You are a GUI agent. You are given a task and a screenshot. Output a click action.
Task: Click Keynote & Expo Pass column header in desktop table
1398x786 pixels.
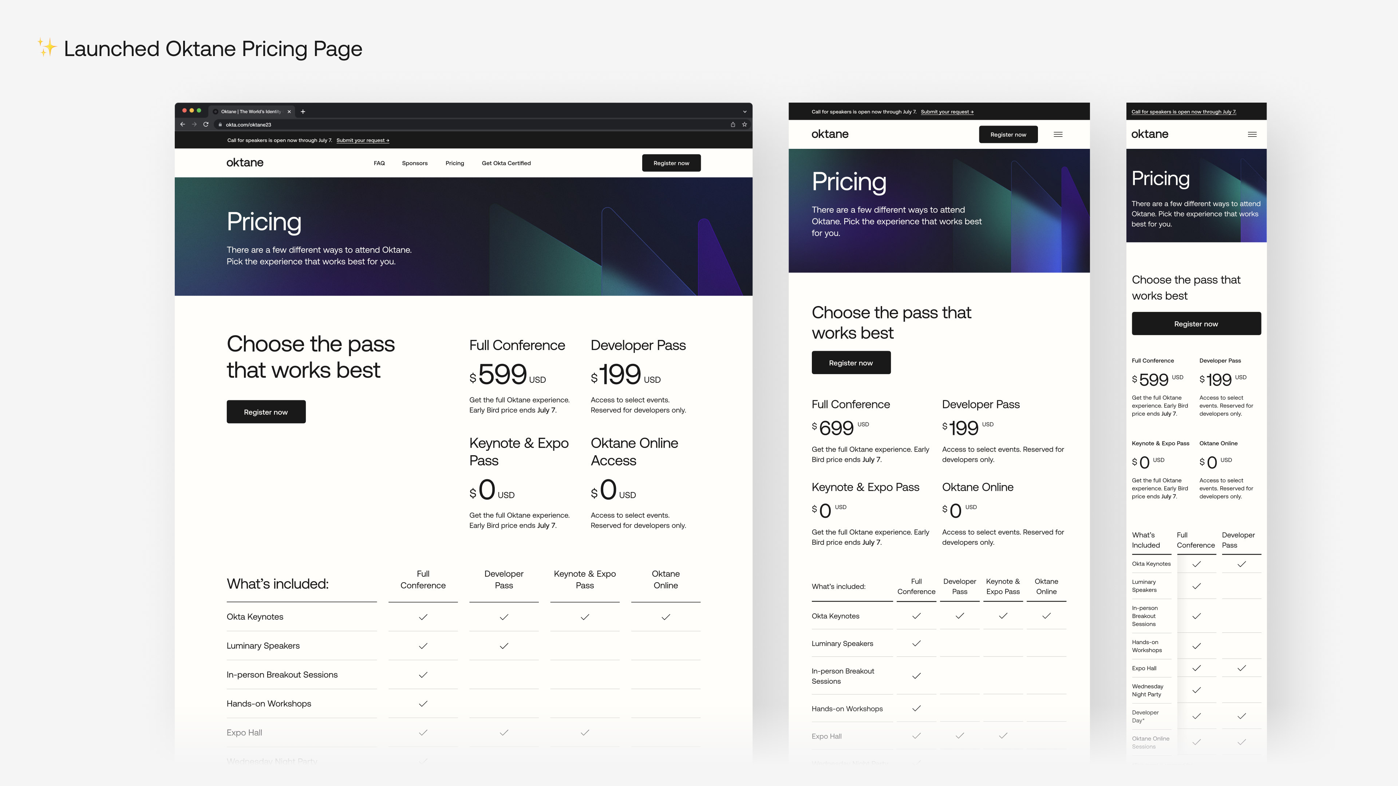click(x=584, y=579)
